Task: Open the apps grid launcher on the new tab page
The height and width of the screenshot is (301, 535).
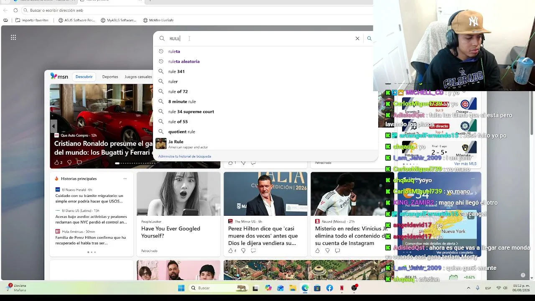Action: point(13,38)
